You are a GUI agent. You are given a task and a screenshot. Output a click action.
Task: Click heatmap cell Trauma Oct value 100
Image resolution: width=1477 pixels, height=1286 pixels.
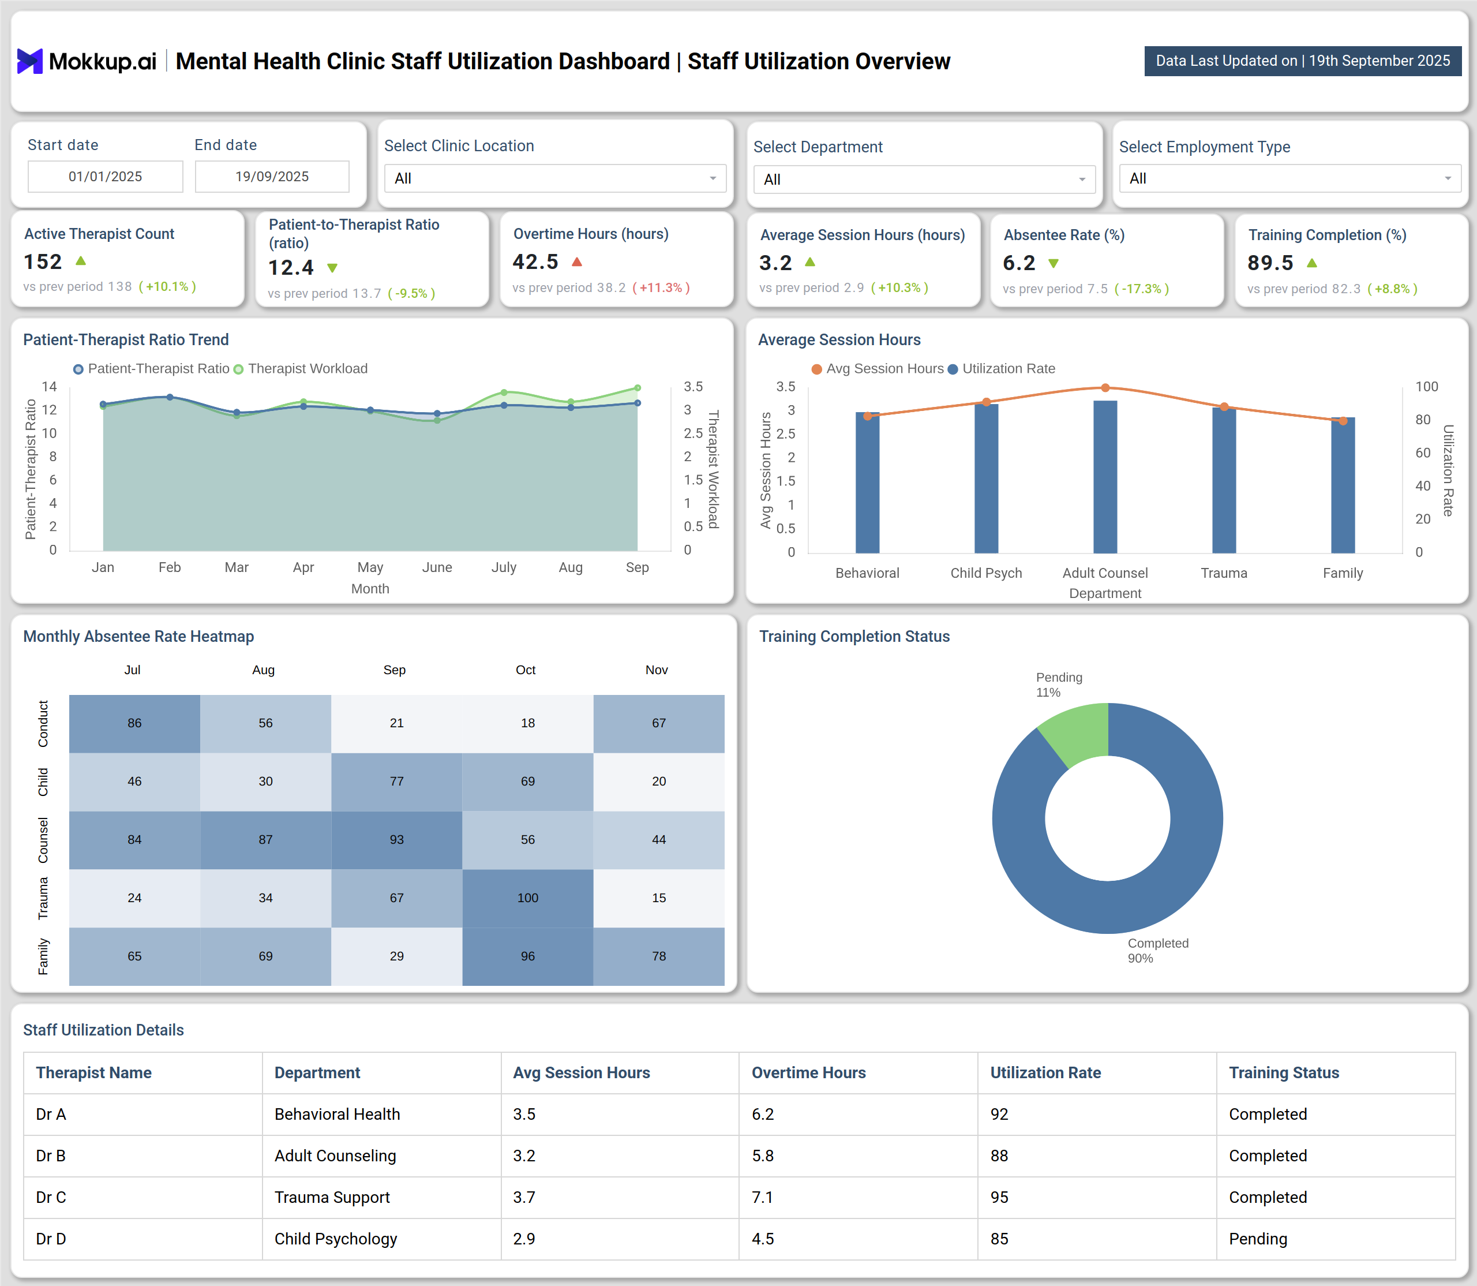coord(528,898)
